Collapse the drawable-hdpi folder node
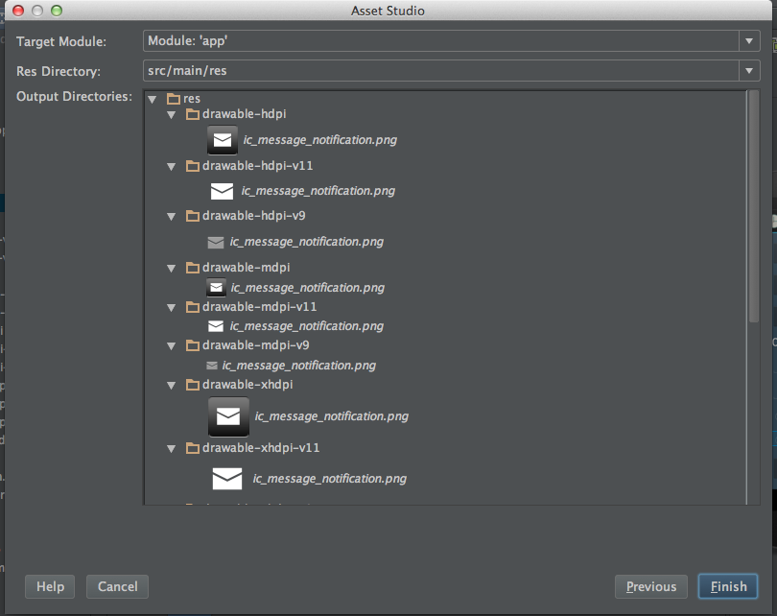 [172, 115]
